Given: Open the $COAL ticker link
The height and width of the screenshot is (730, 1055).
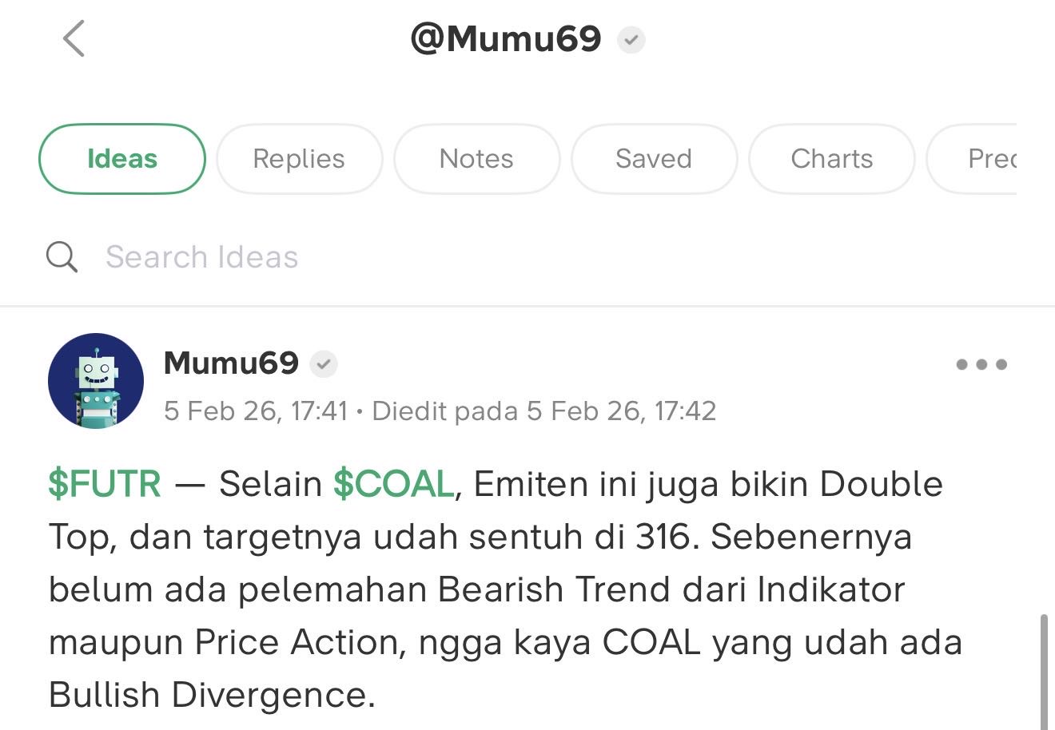Looking at the screenshot, I should pos(394,484).
